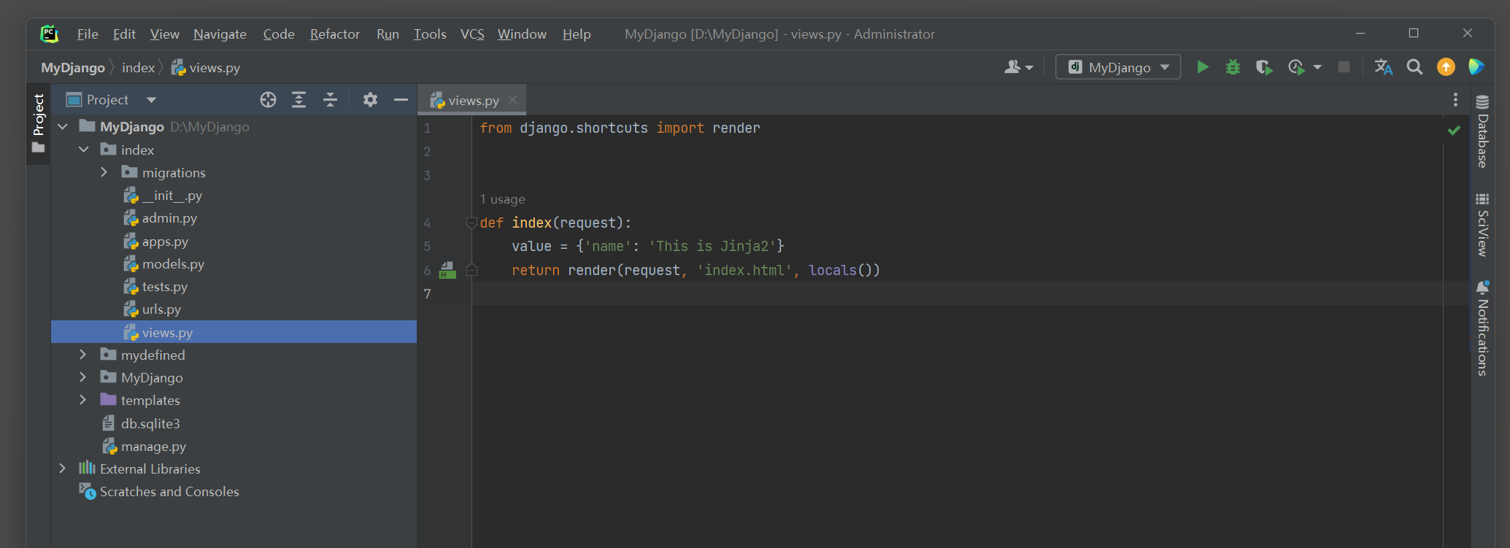Screen dimensions: 1510x548
Task: Click the '1 usage' code hint
Action: [503, 199]
